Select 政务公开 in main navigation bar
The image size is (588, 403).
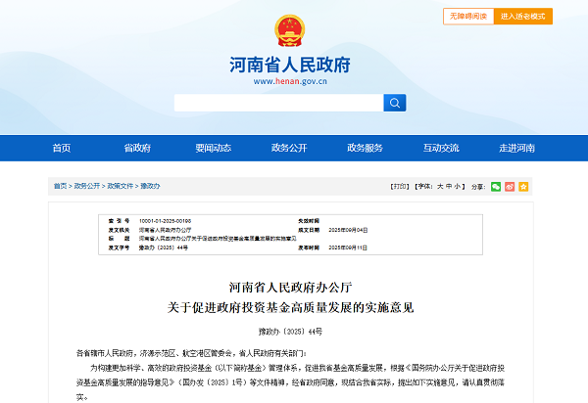tap(289, 148)
